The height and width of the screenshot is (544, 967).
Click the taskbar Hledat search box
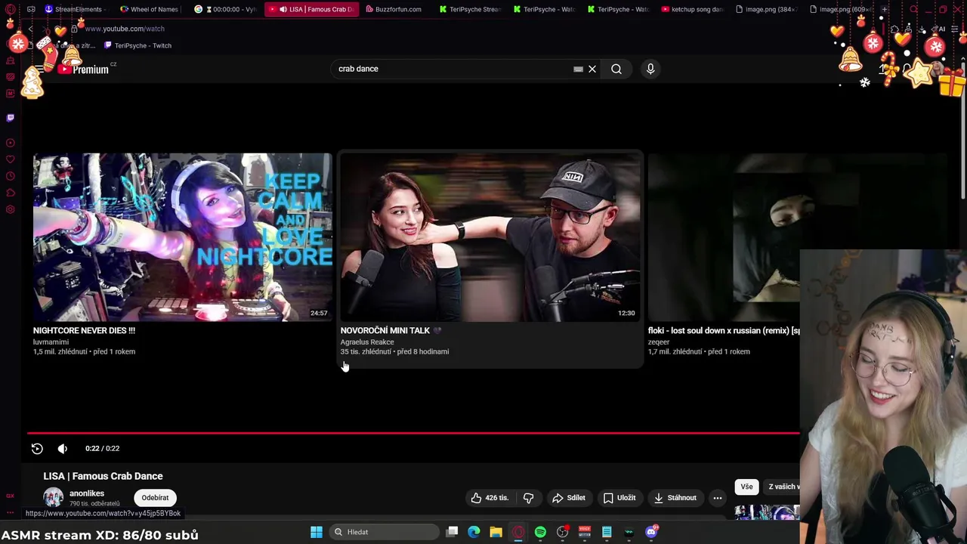coord(385,532)
